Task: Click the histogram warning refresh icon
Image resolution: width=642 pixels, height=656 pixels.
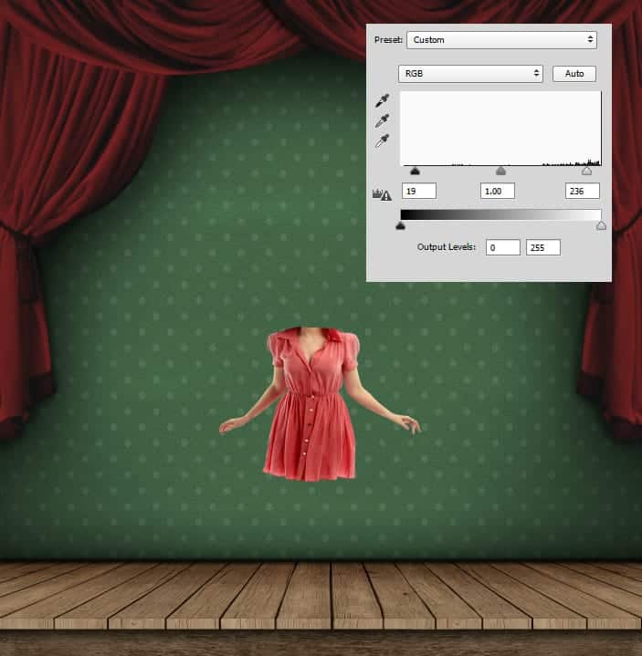Action: coord(383,193)
